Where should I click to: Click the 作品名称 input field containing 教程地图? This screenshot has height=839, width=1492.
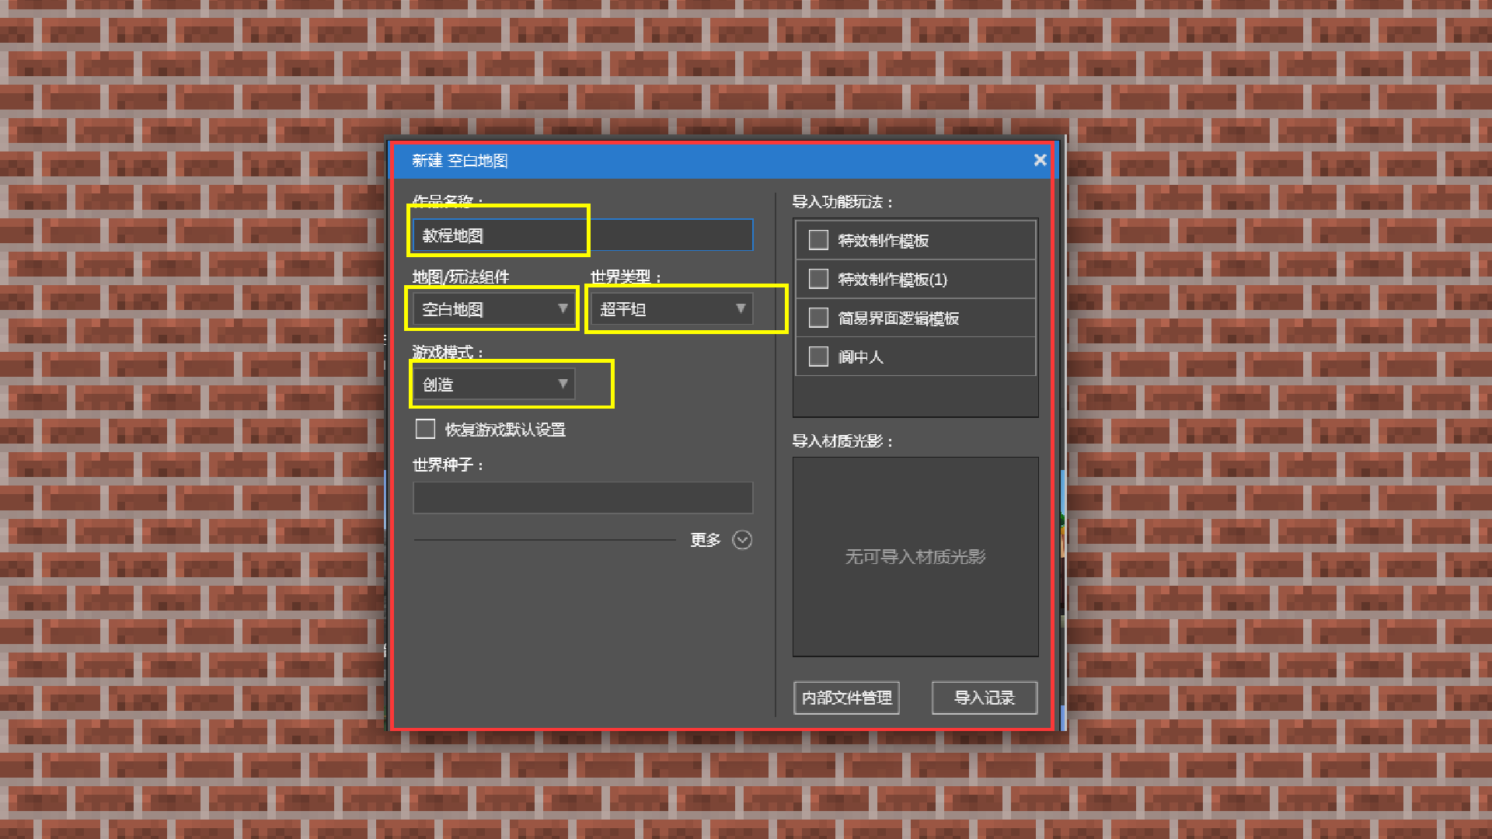(583, 235)
